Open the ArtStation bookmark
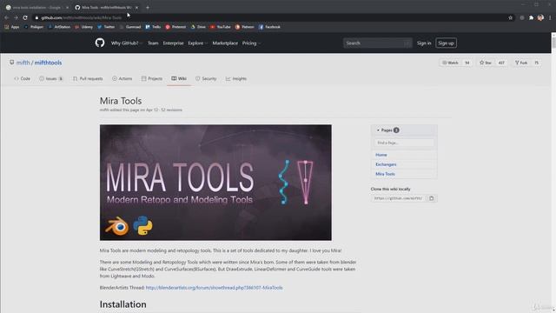The height and width of the screenshot is (313, 556). [x=59, y=27]
